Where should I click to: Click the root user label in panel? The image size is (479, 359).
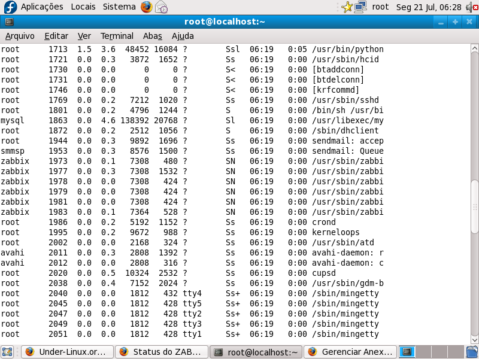[x=380, y=7]
